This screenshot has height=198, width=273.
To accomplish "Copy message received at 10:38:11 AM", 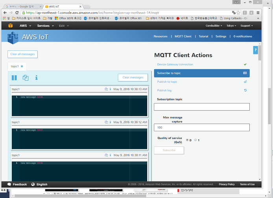I will tap(106, 155).
